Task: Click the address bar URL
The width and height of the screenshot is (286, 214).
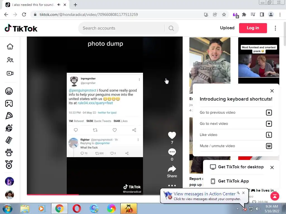Action: (89, 14)
